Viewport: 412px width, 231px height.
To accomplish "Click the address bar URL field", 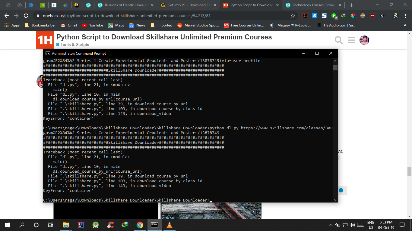I will coord(163,16).
